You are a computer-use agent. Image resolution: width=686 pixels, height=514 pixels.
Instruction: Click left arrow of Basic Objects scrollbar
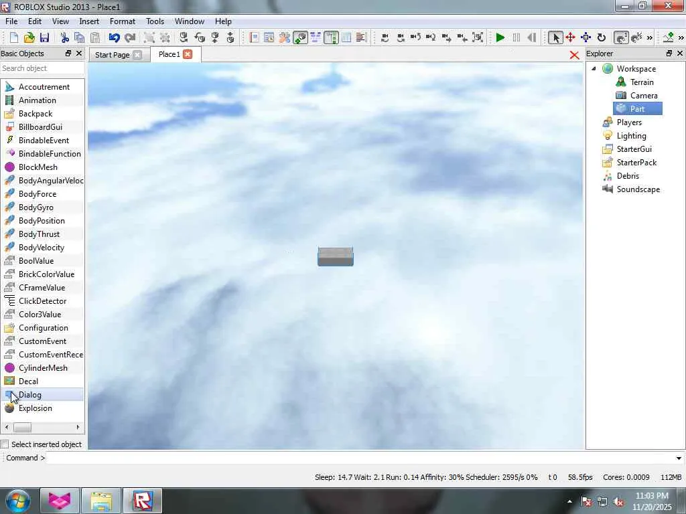tap(6, 428)
